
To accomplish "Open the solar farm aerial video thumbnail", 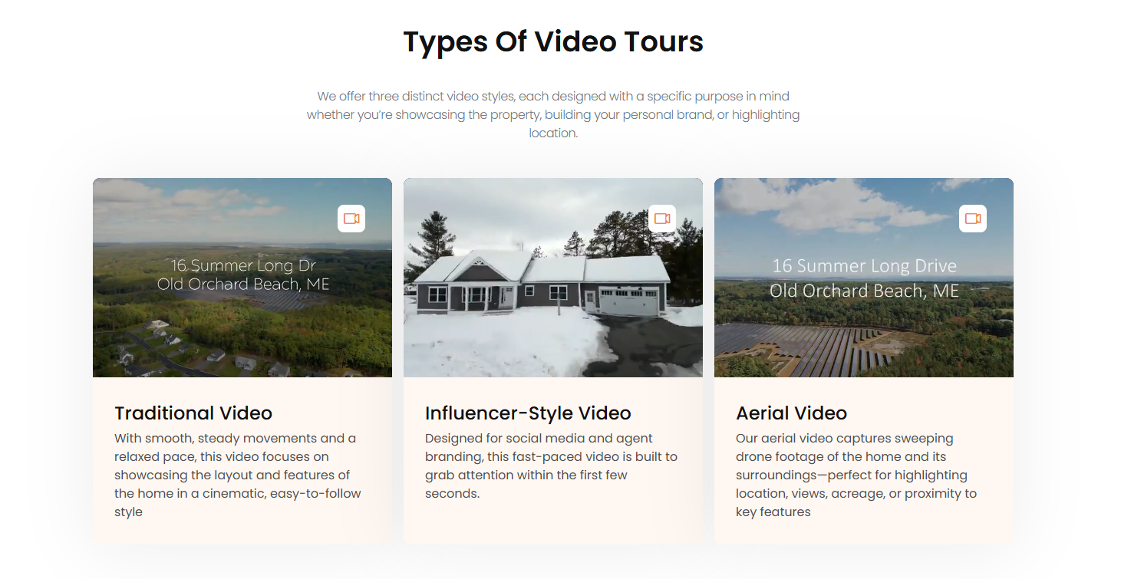I will pyautogui.click(x=864, y=278).
